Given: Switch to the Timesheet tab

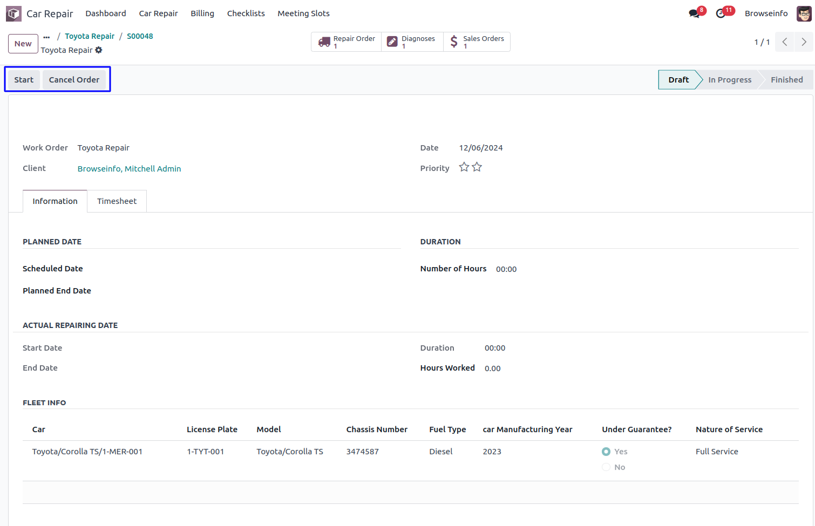Looking at the screenshot, I should pos(117,201).
